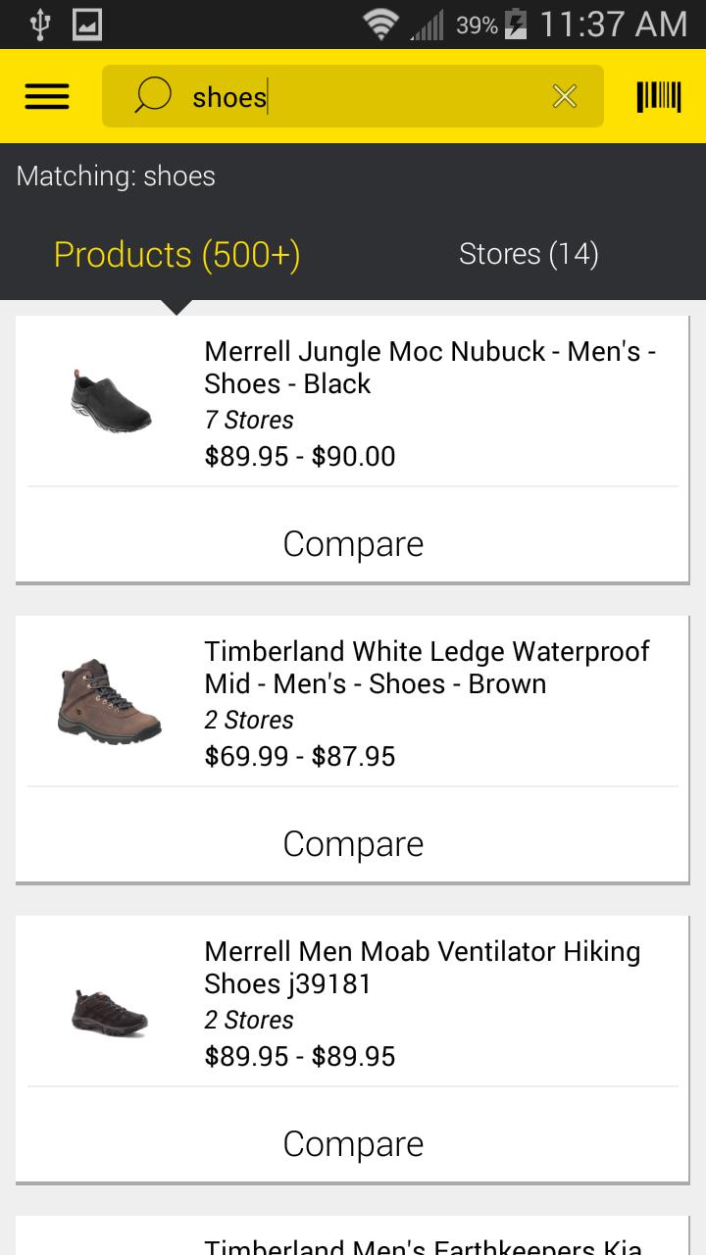Open the barcode scanner
Screen dimensions: 706x1255
click(658, 96)
